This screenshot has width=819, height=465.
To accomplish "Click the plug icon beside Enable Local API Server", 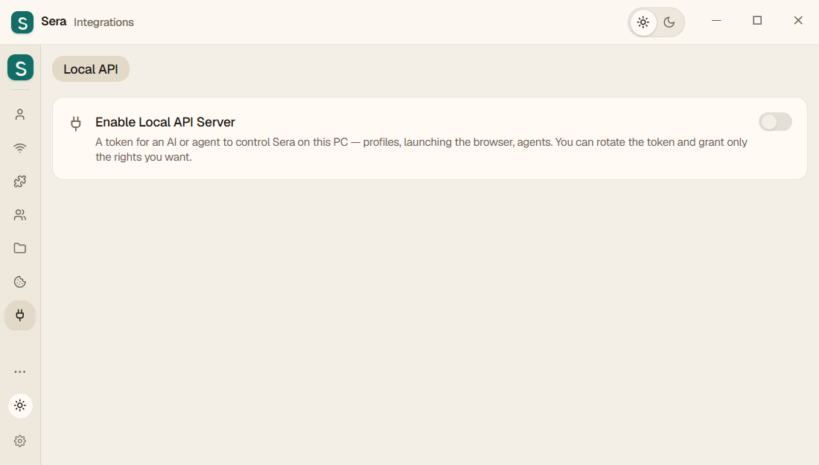I will [76, 124].
